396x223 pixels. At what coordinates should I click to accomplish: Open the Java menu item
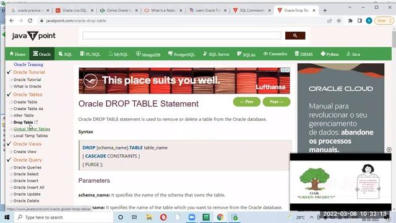[353, 54]
